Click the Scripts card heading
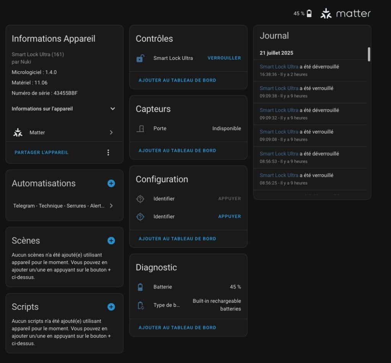The height and width of the screenshot is (363, 391). pyautogui.click(x=25, y=307)
